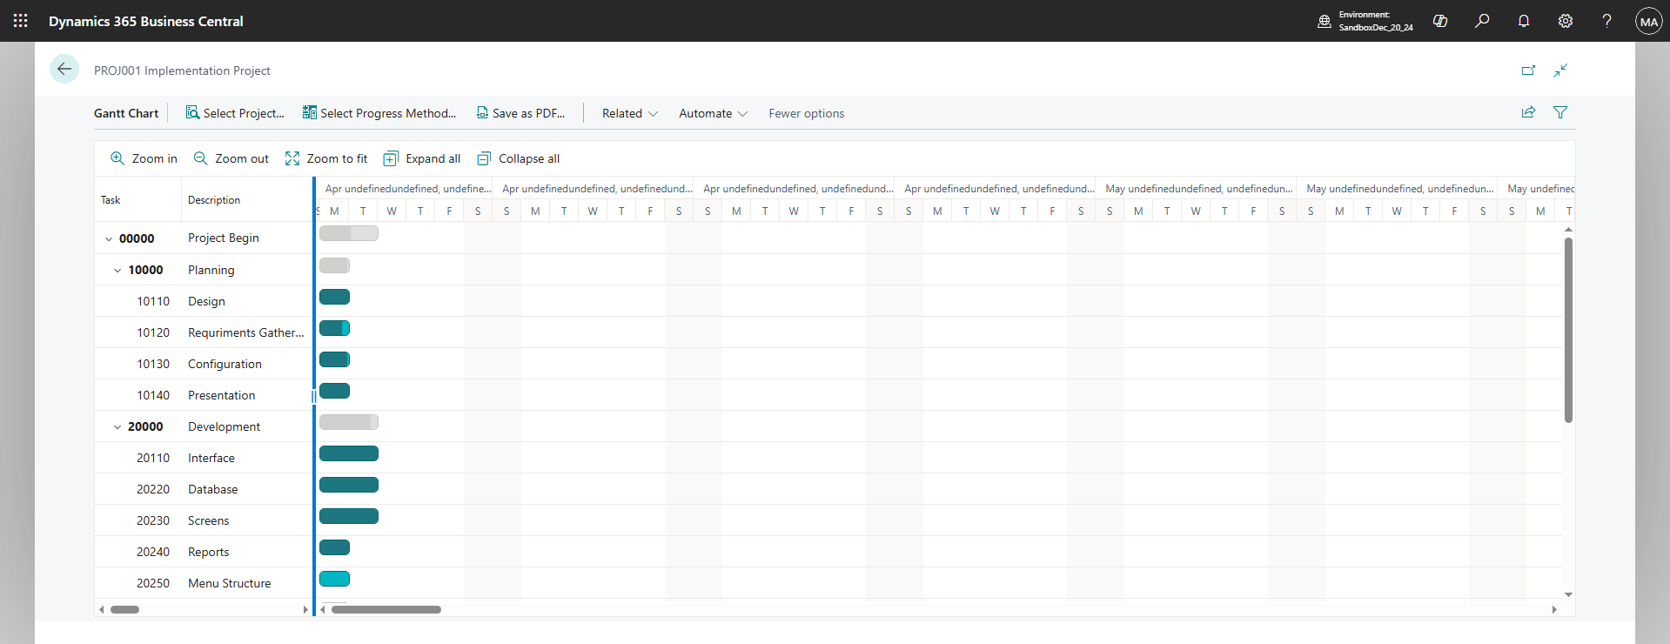Viewport: 1670px width, 644px height.
Task: Click Fewer options
Action: (x=807, y=113)
